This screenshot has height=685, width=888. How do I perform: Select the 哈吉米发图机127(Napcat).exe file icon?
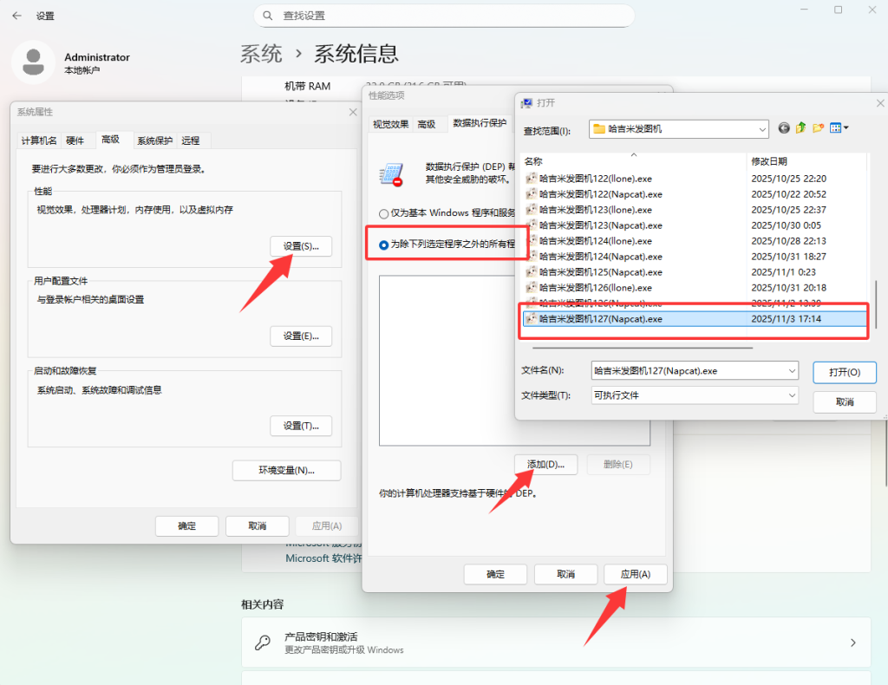tap(532, 320)
